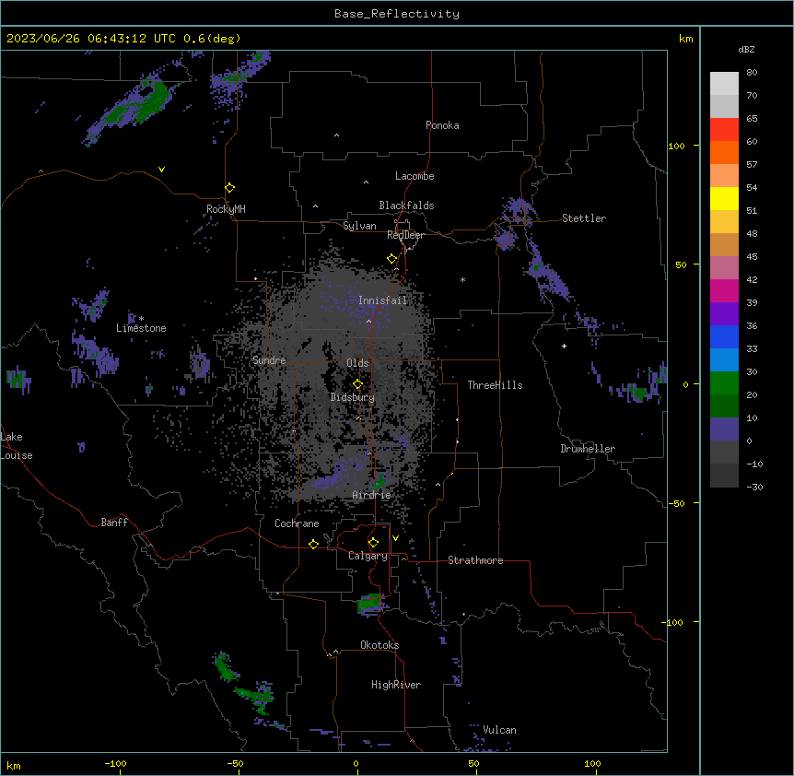Click the Drumheller city label
The height and width of the screenshot is (776, 794).
pyautogui.click(x=588, y=449)
